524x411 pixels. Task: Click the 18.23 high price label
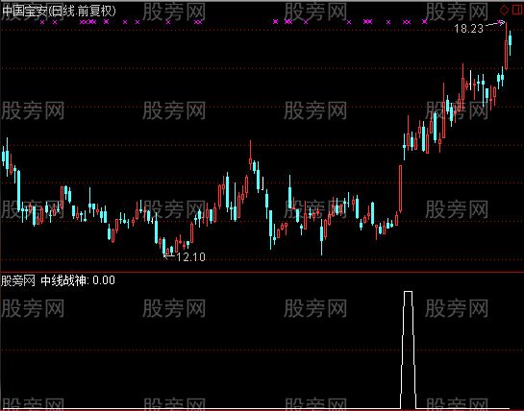click(x=468, y=29)
